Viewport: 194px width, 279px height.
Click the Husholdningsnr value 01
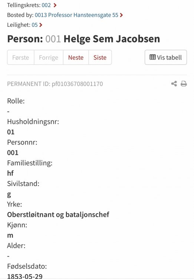pyautogui.click(x=11, y=132)
